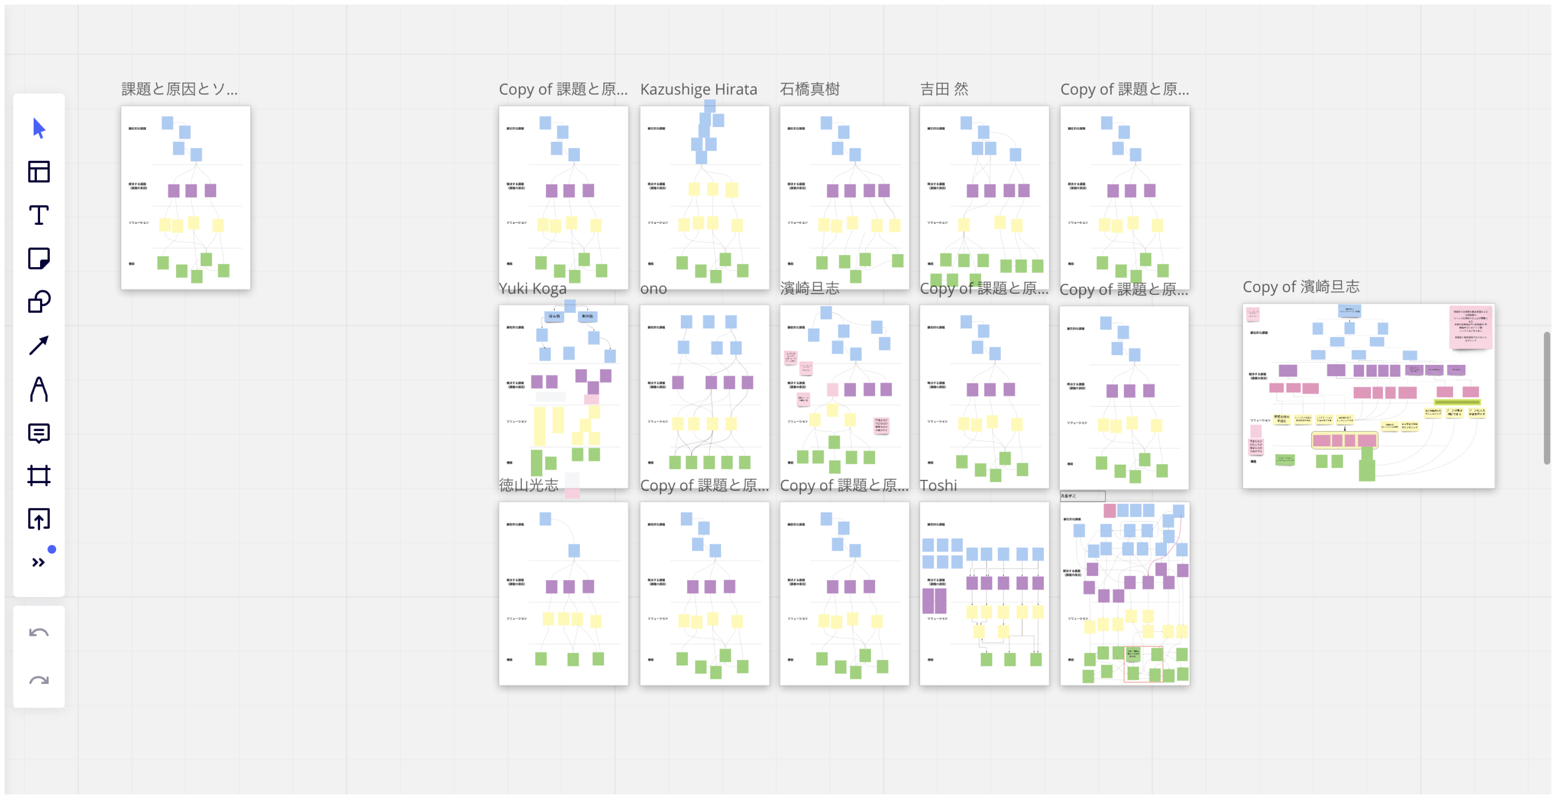Viewport: 1556px width, 799px height.
Task: Select the Comment tool
Action: click(x=39, y=432)
